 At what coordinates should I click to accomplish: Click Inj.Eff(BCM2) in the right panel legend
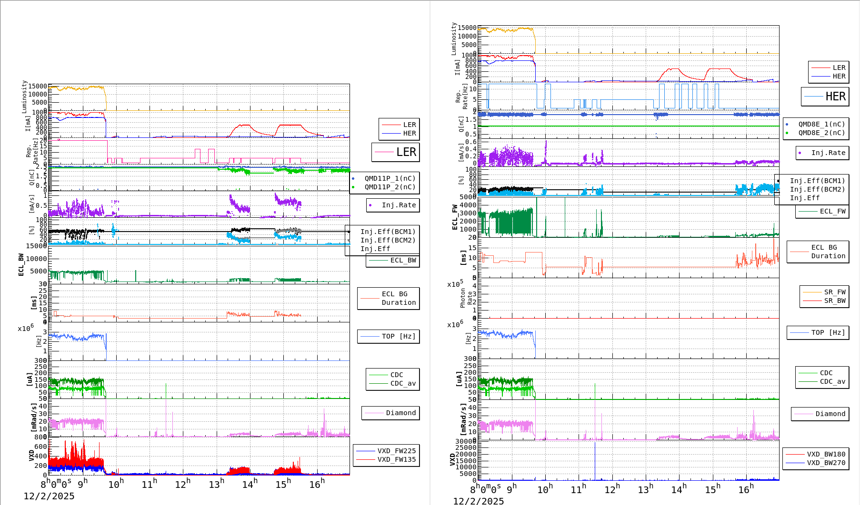tap(817, 189)
